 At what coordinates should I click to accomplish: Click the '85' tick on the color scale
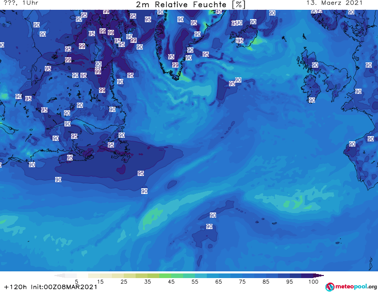tap(266, 282)
